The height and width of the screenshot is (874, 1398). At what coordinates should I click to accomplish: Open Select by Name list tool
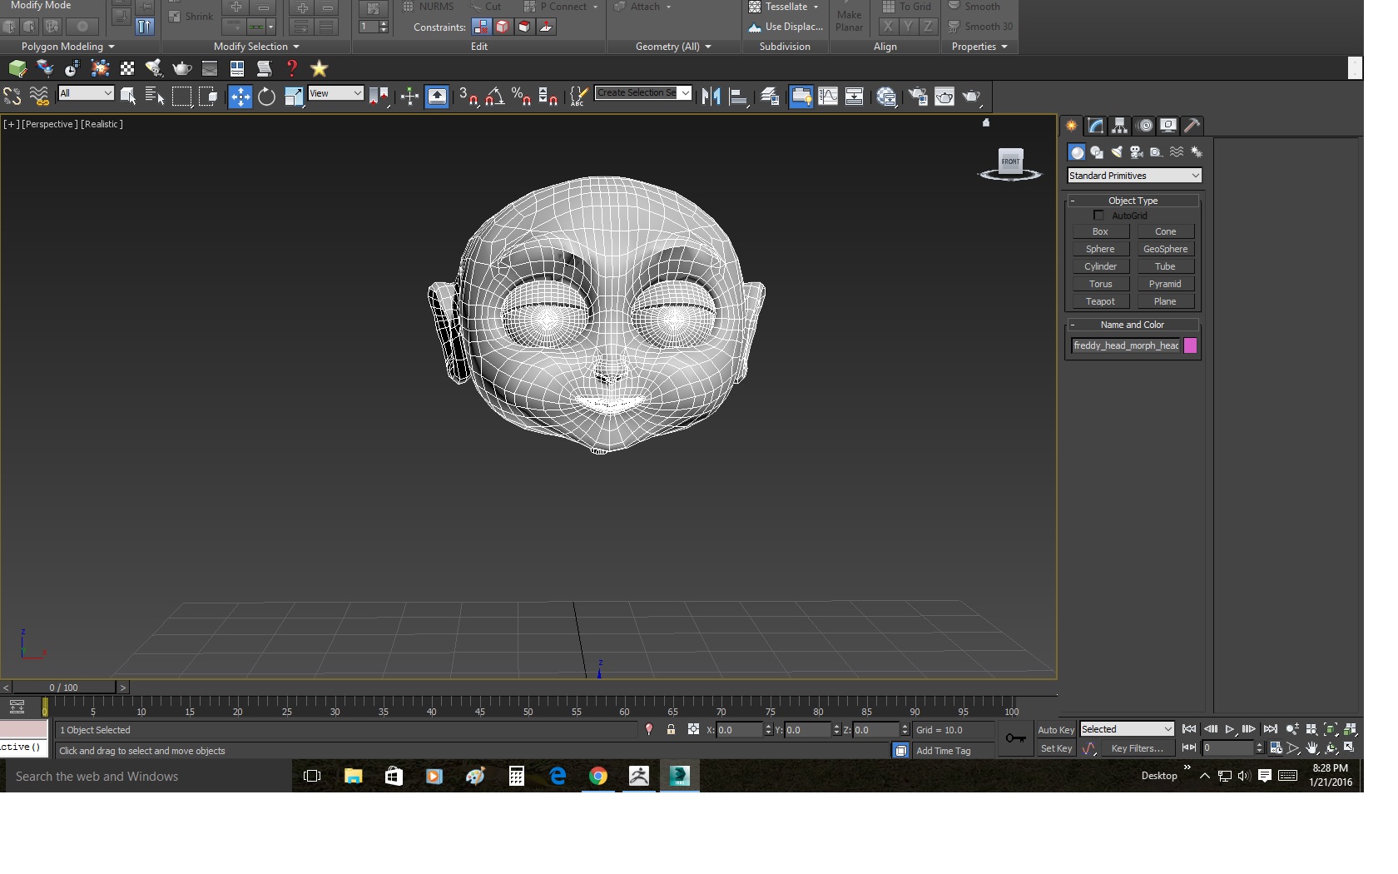[154, 97]
